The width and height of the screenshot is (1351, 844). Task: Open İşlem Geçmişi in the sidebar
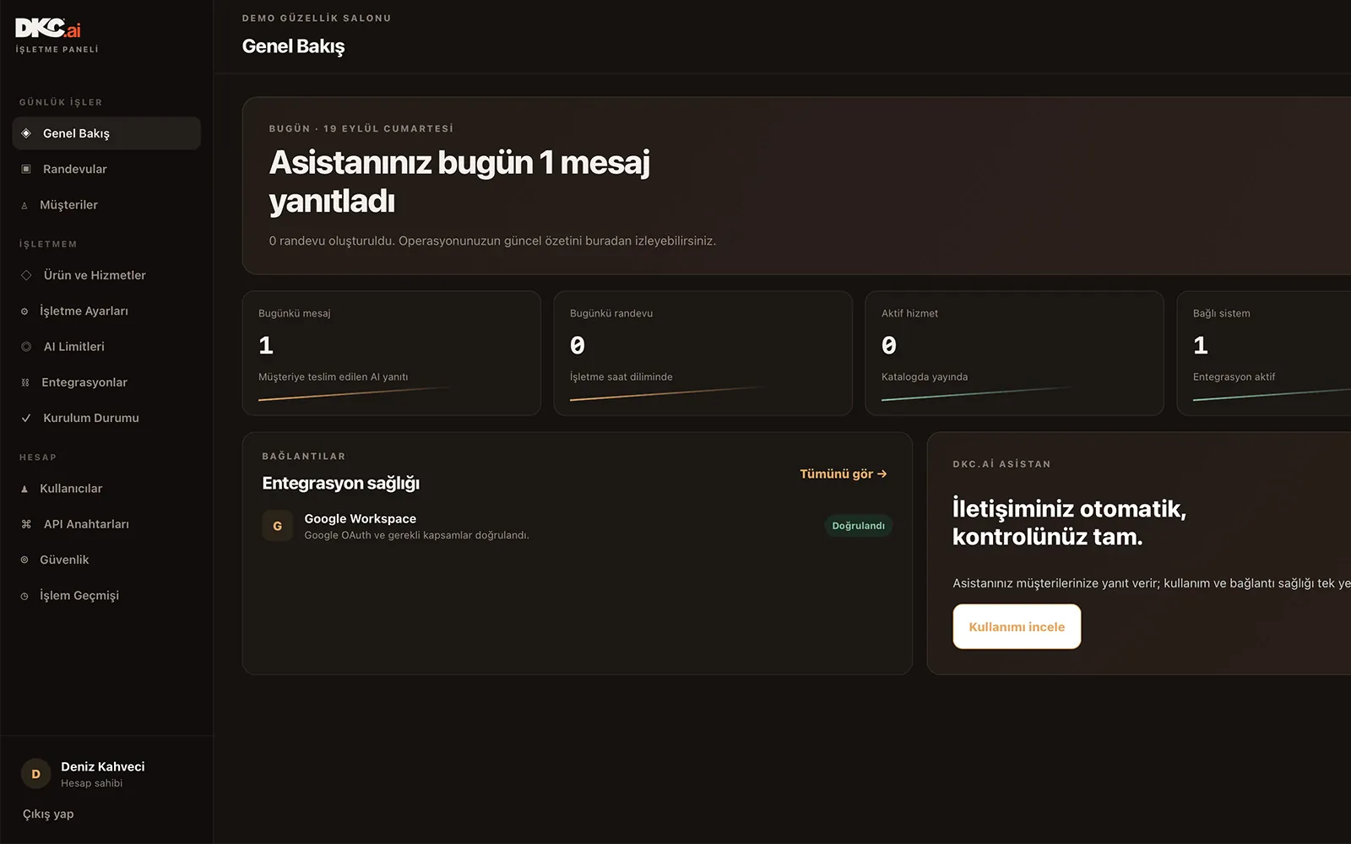[x=106, y=595]
